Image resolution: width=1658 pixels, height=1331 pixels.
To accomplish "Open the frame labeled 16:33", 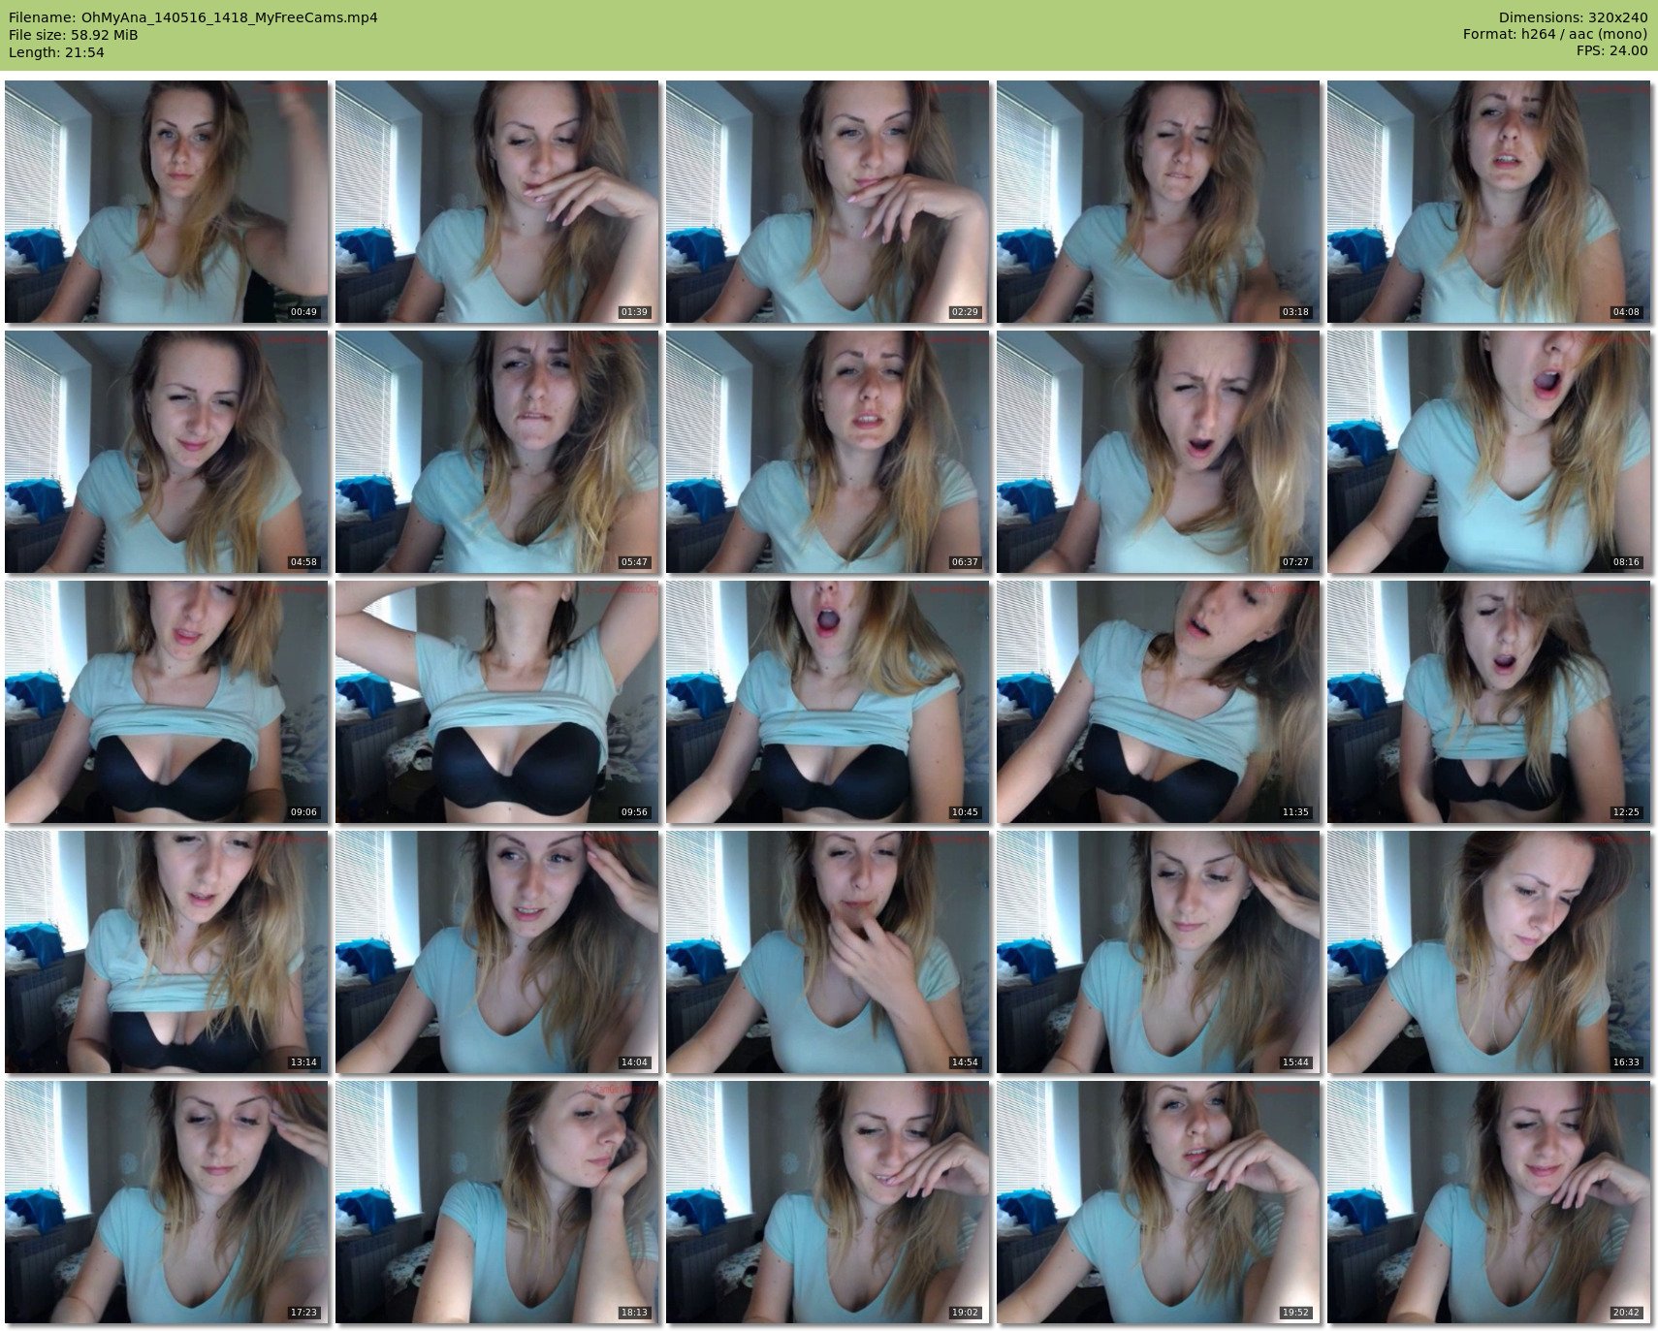I will [1488, 952].
